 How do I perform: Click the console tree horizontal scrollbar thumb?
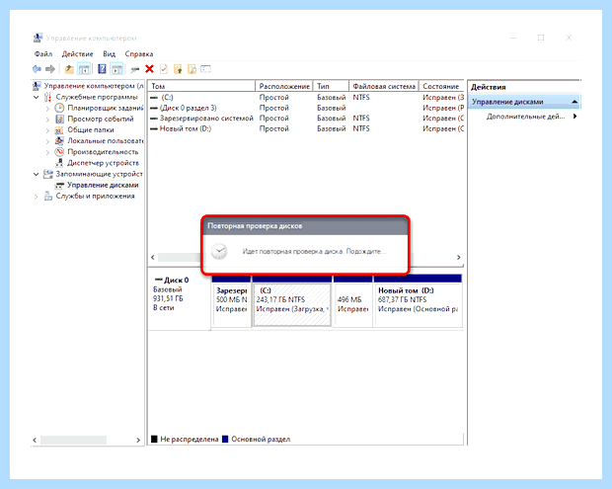click(x=73, y=440)
